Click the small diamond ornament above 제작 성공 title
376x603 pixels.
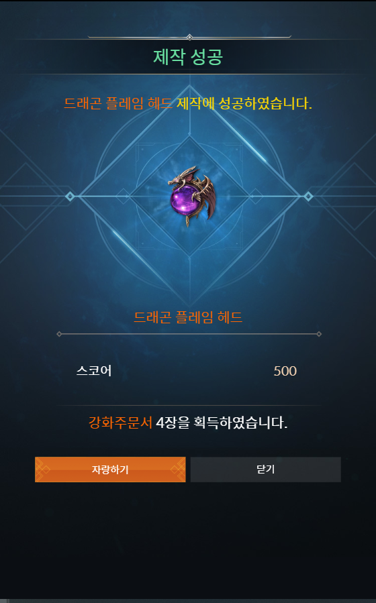(189, 37)
